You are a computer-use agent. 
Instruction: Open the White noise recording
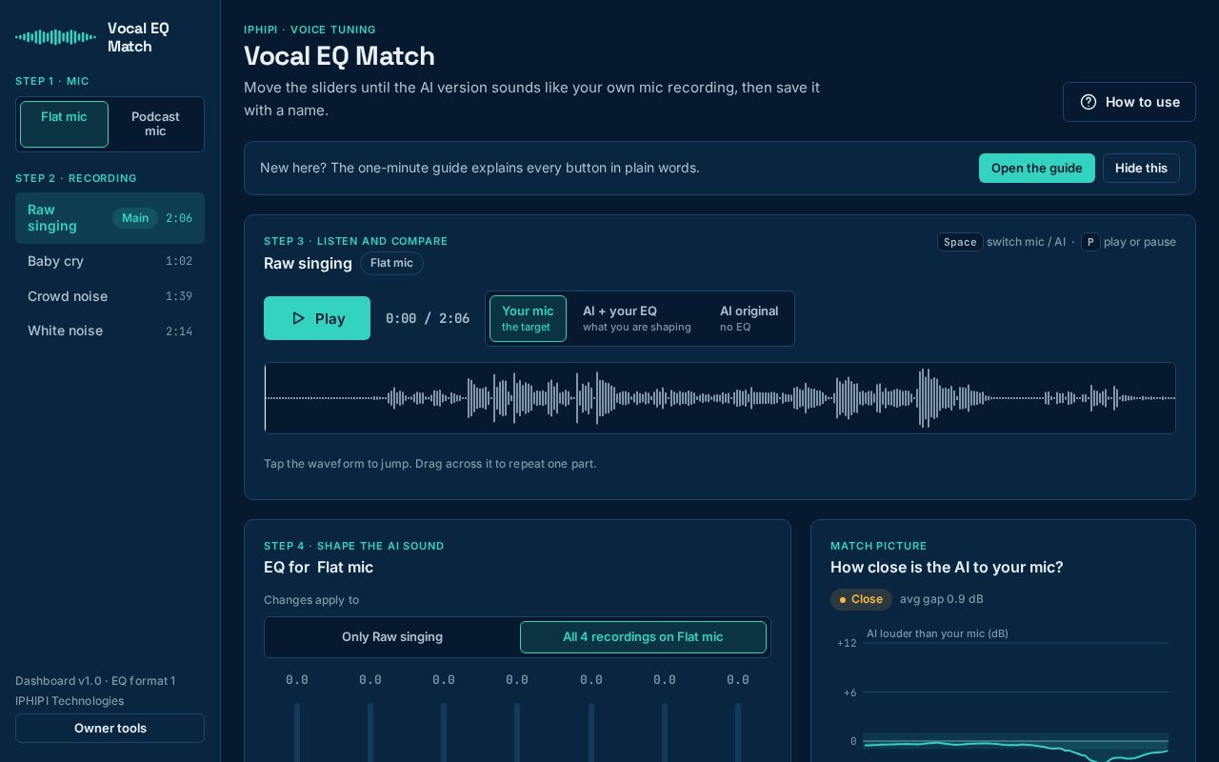pos(110,331)
